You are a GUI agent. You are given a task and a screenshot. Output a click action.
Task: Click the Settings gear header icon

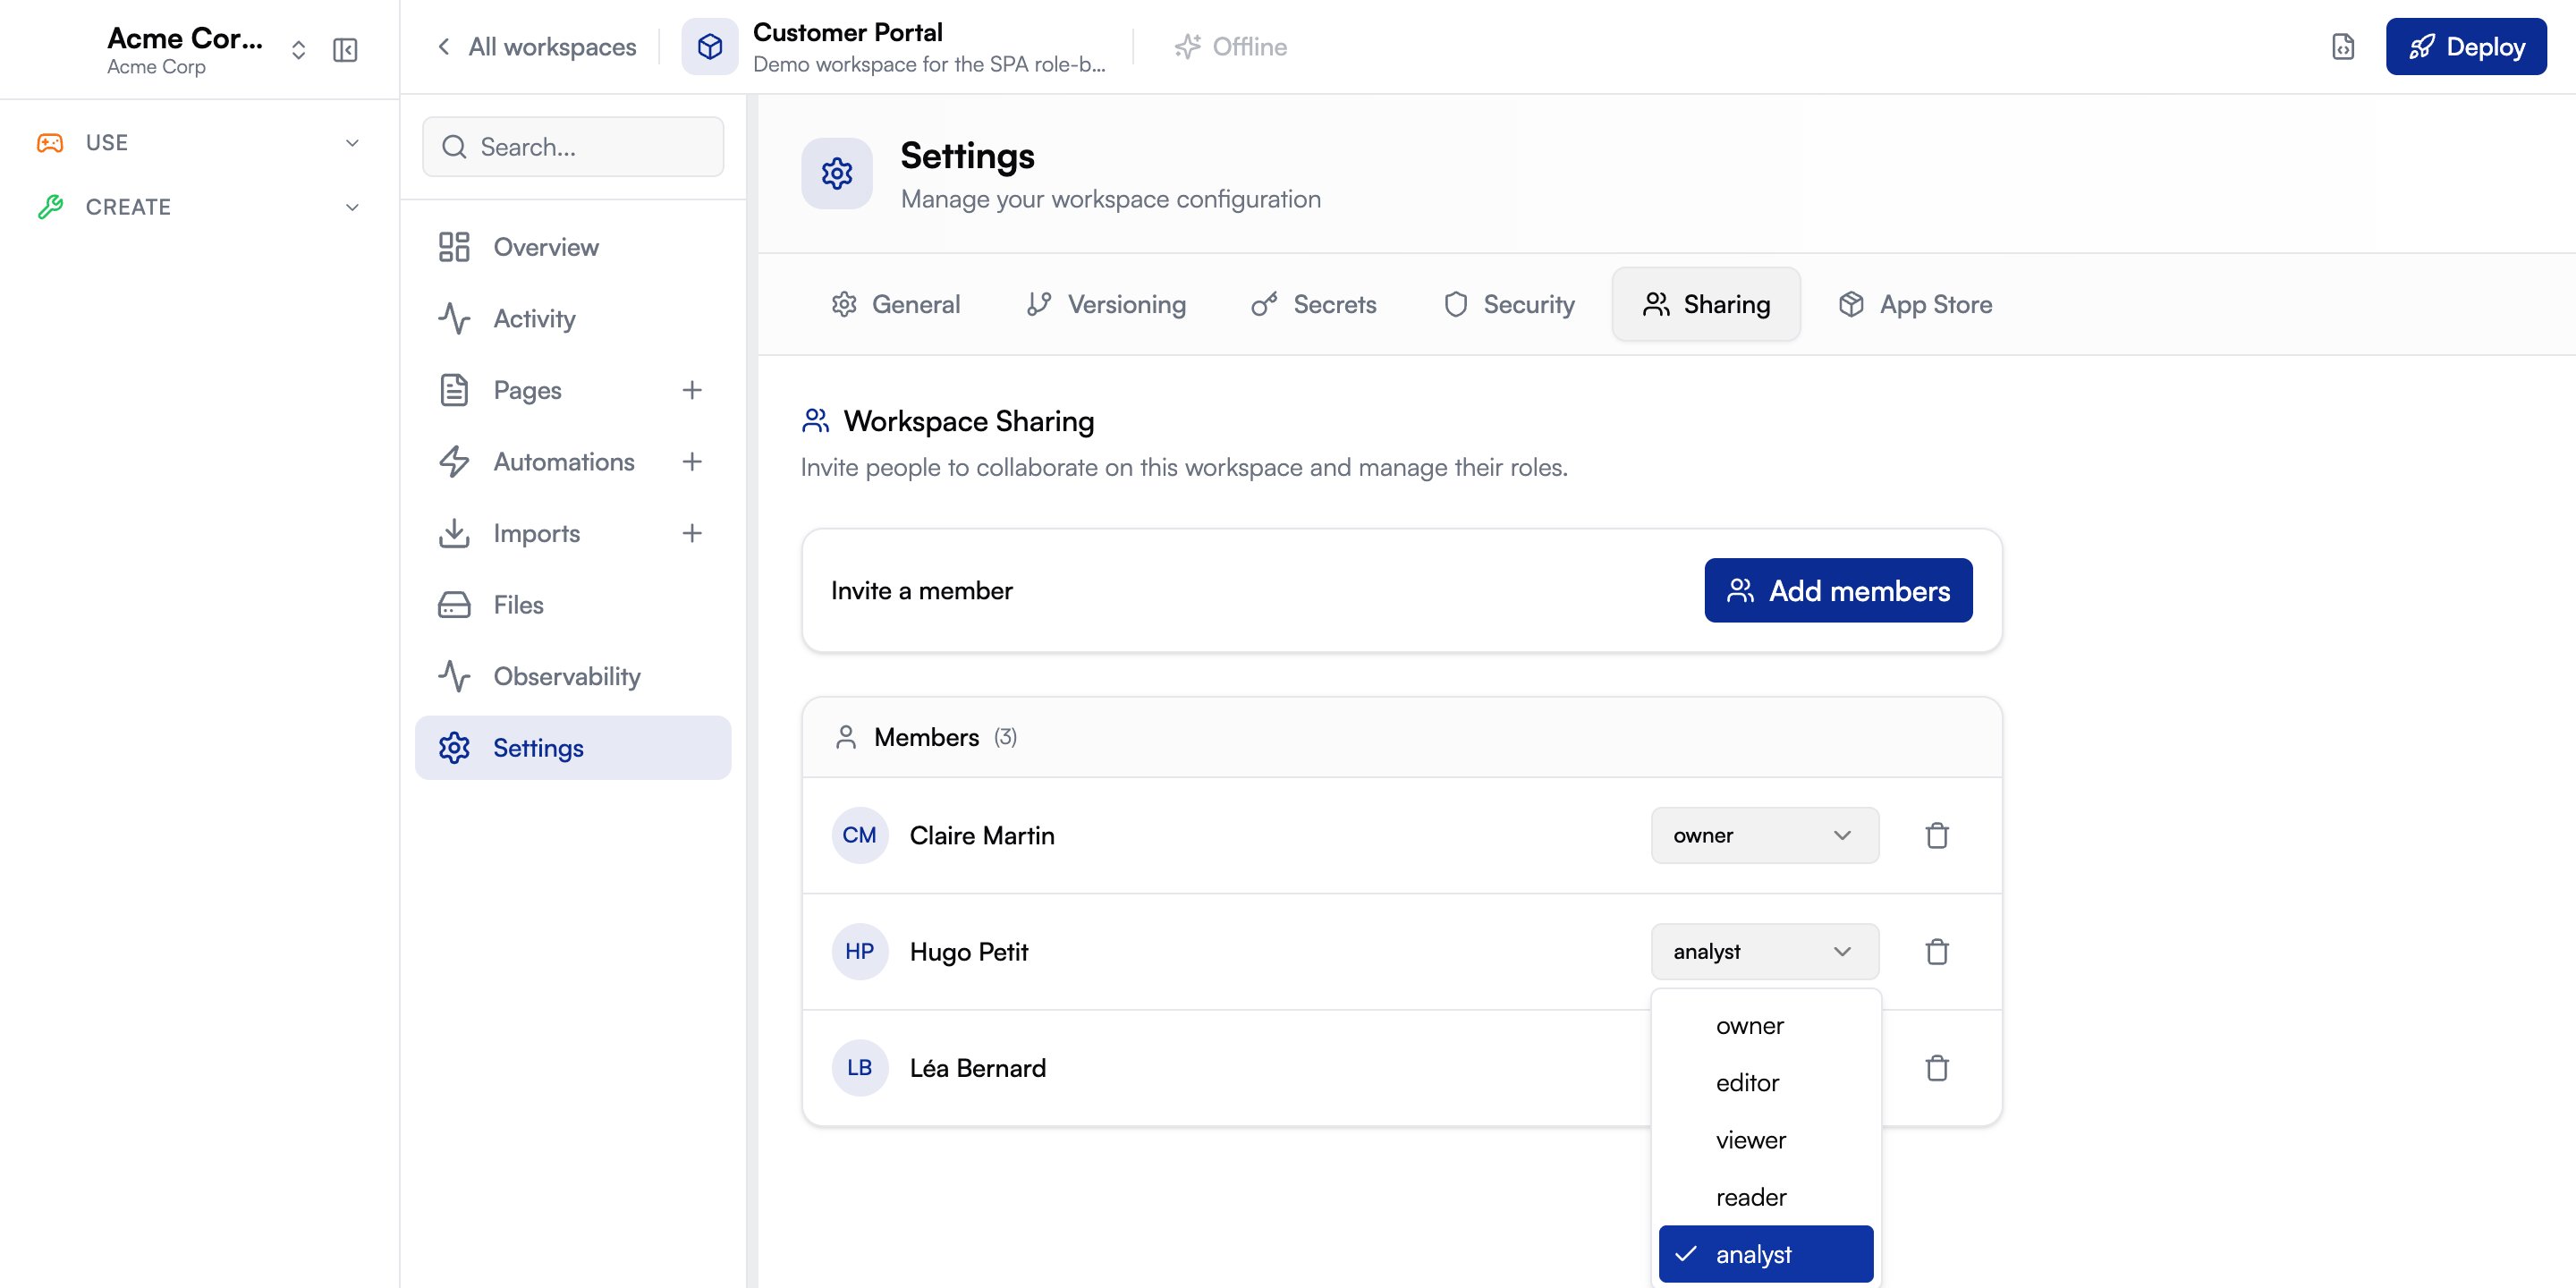837,174
